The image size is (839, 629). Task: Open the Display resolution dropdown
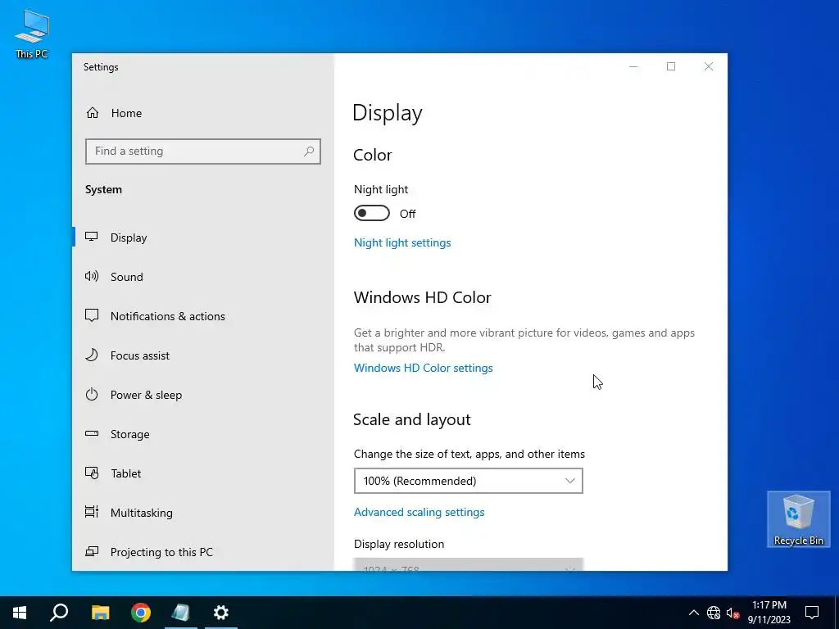pos(468,564)
